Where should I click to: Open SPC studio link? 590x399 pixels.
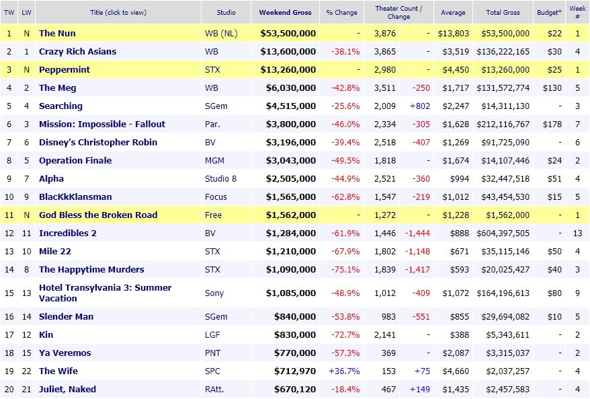212,371
